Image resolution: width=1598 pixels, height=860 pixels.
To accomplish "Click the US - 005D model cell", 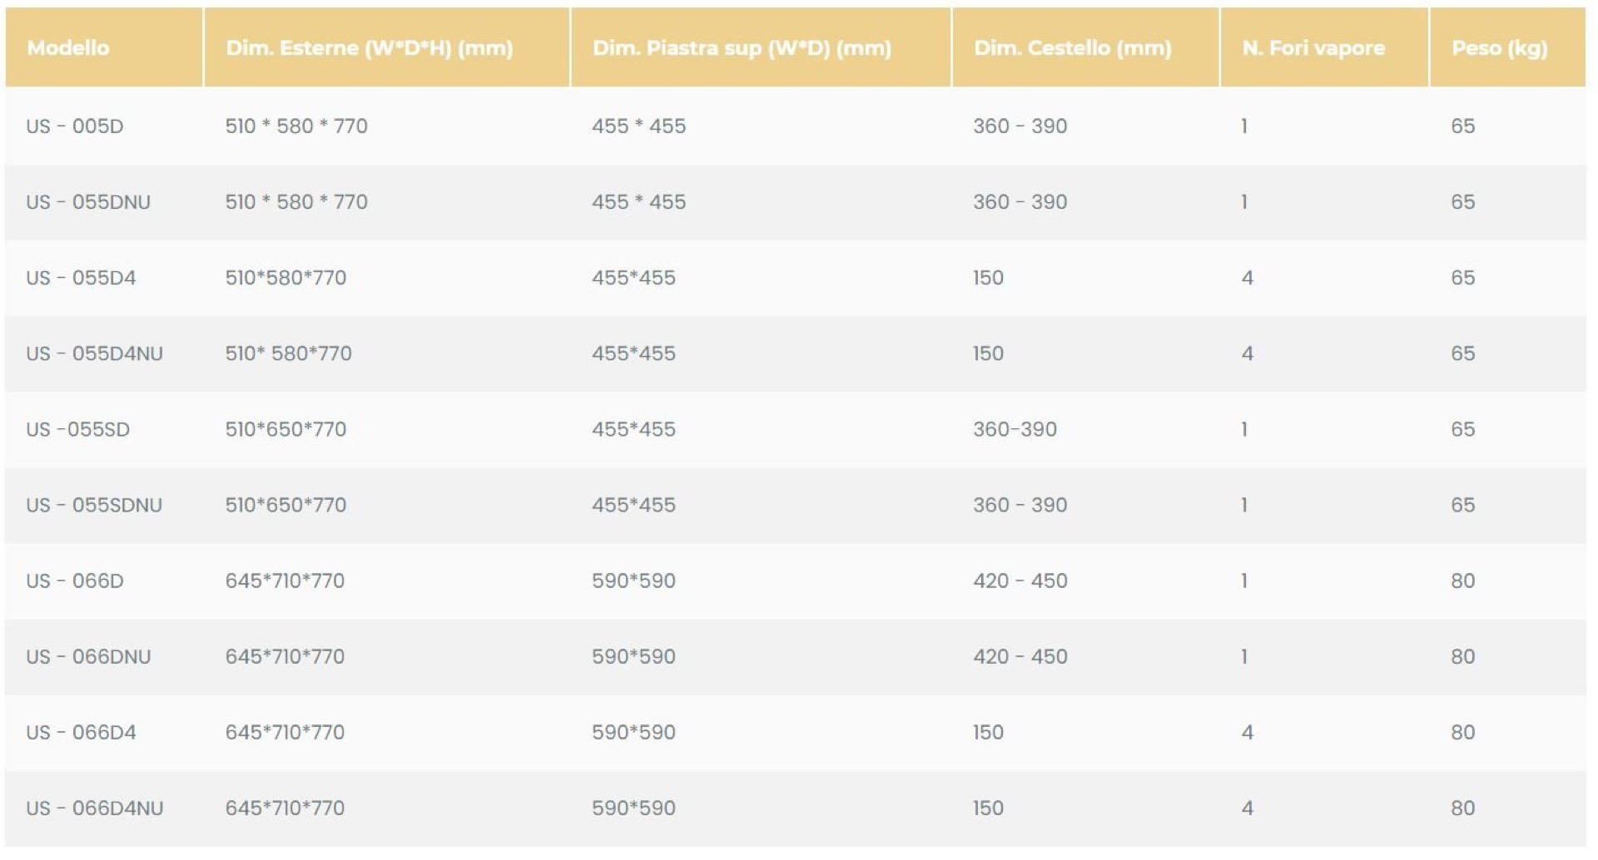I will 75,126.
